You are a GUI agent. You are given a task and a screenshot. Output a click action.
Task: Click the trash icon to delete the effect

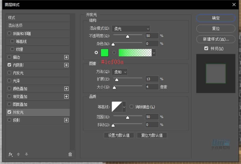point(70,154)
